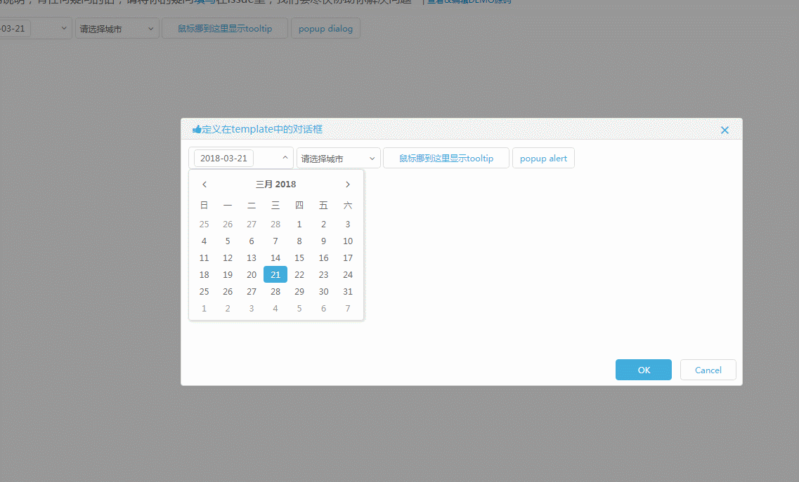Pick March 1 in calendar
This screenshot has height=482, width=799.
(299, 225)
